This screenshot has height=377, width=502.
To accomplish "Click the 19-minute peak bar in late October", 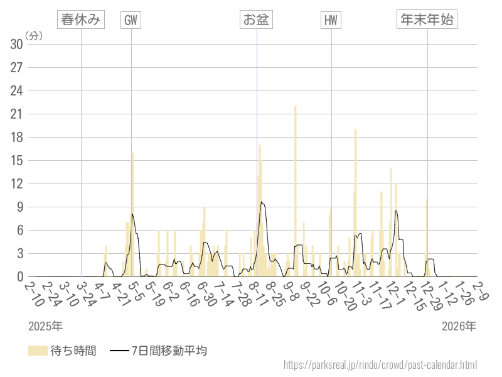I will pos(355,201).
